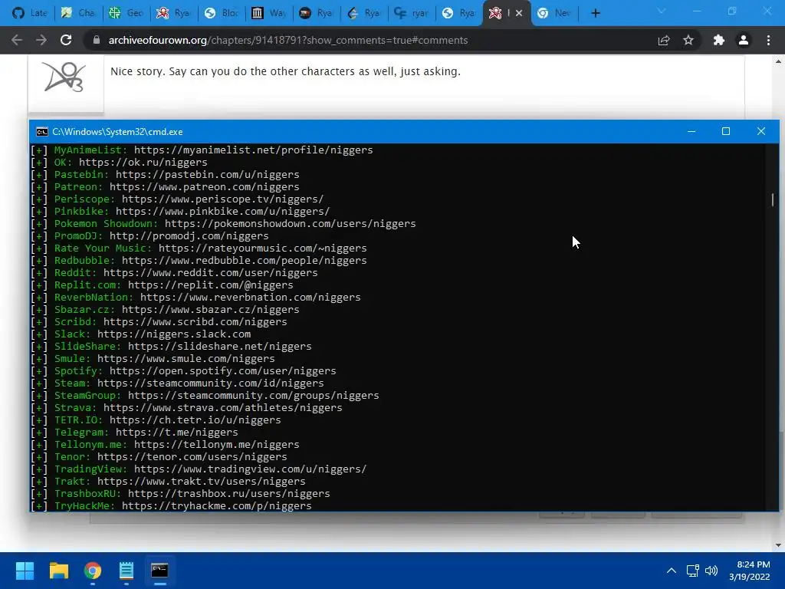The image size is (785, 589).
Task: Click the 'TradingView:' result line
Action: pyautogui.click(x=199, y=469)
